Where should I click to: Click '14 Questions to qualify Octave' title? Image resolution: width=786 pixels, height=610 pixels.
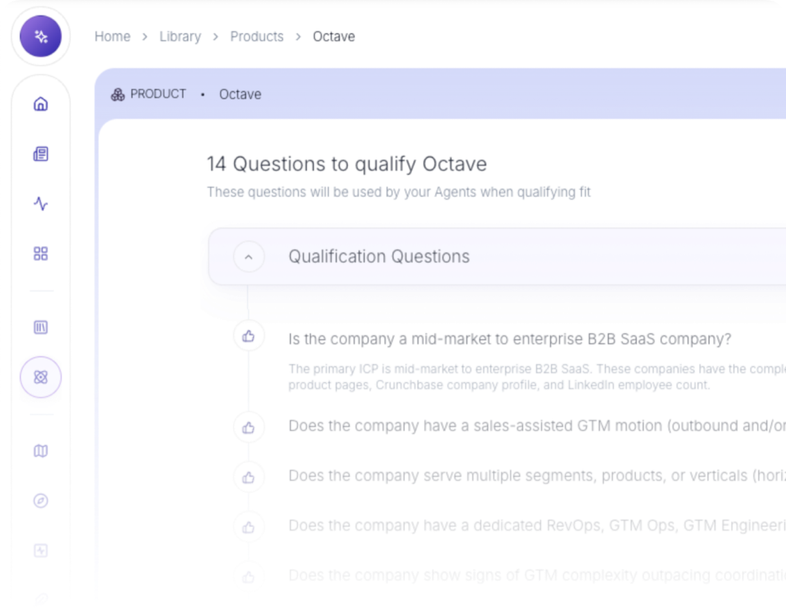[x=347, y=164]
